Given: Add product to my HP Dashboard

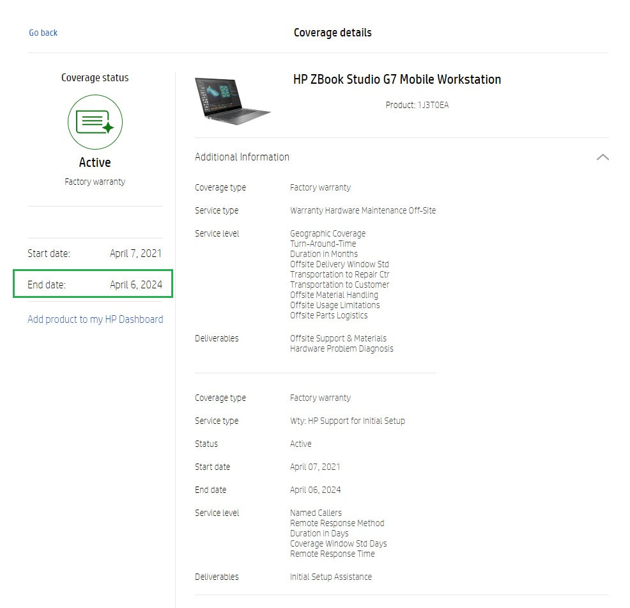Looking at the screenshot, I should (x=95, y=319).
